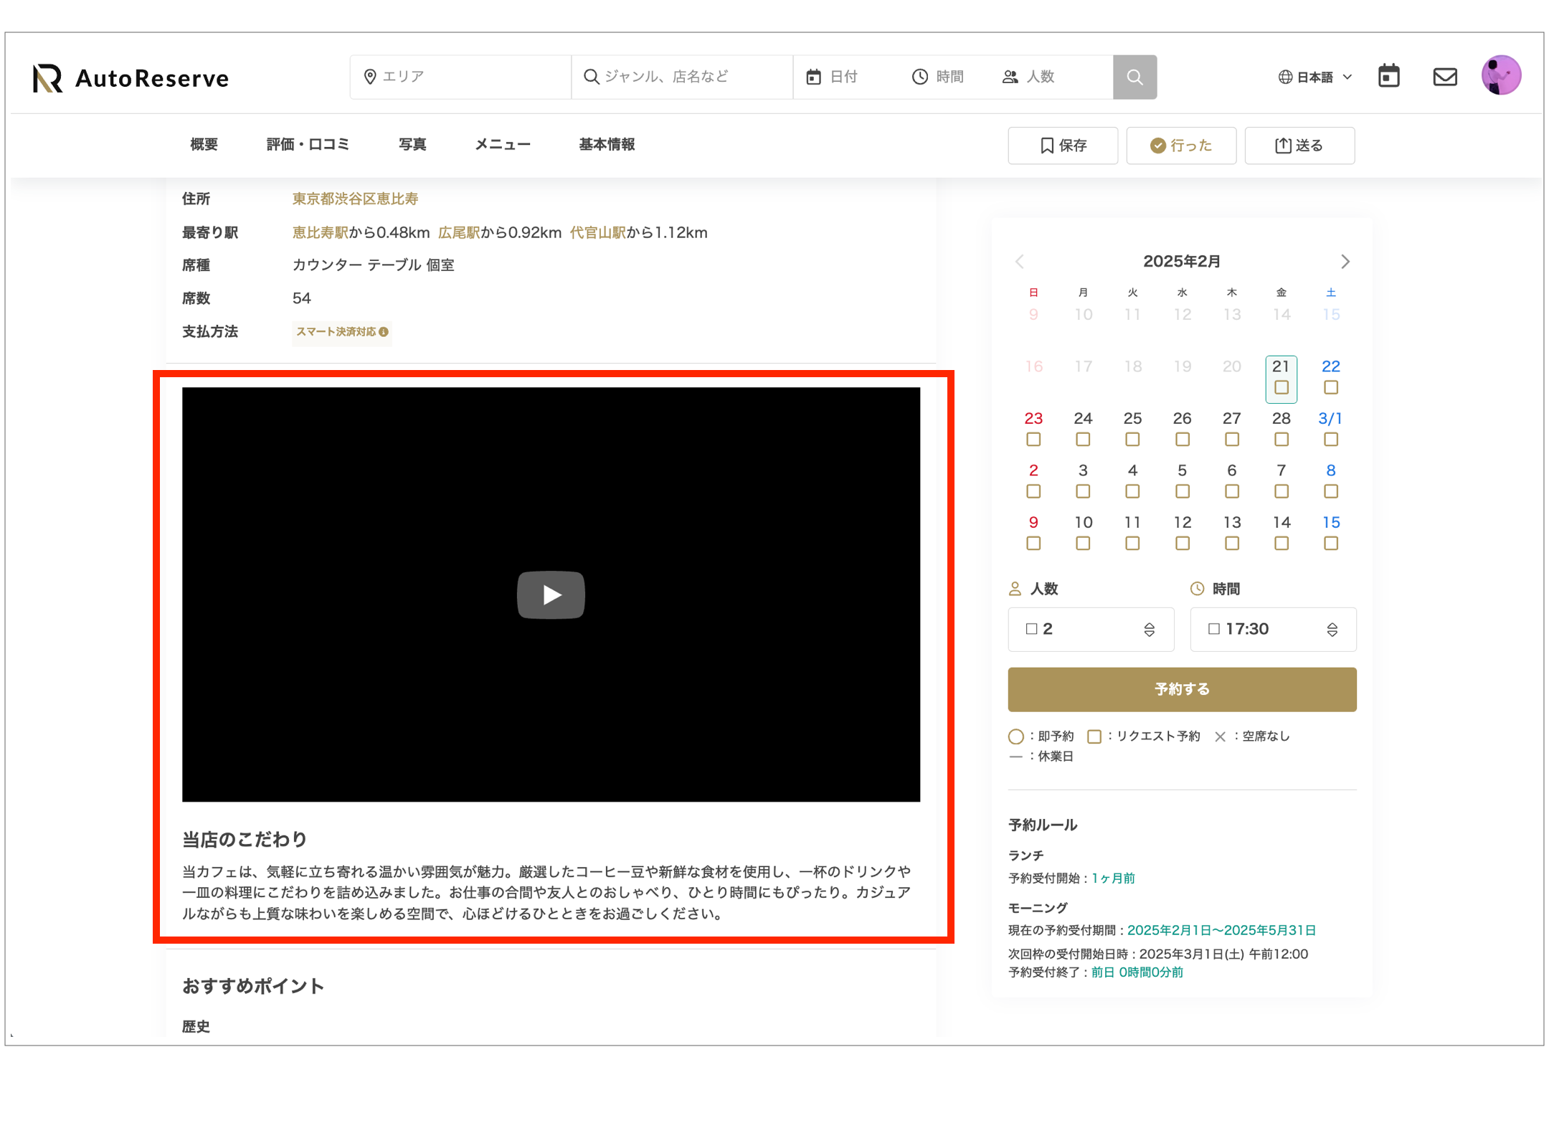Click the AutoReserve logo
Image resolution: width=1549 pixels, height=1133 pixels.
(131, 77)
